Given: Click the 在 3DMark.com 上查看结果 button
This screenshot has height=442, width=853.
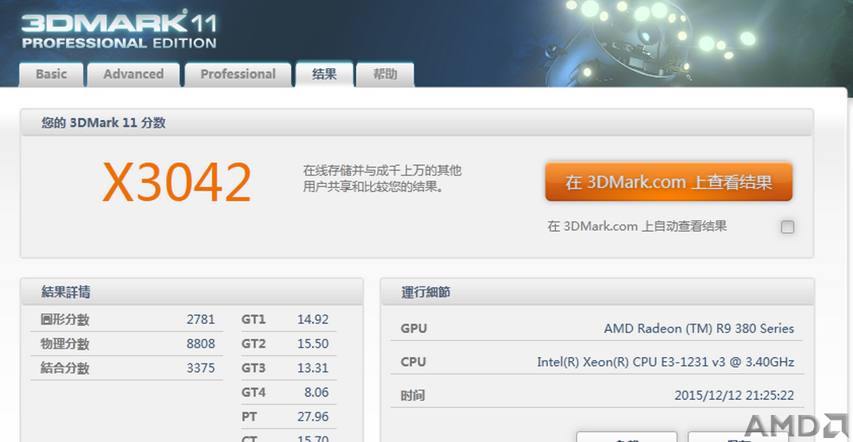Looking at the screenshot, I should coord(669,183).
